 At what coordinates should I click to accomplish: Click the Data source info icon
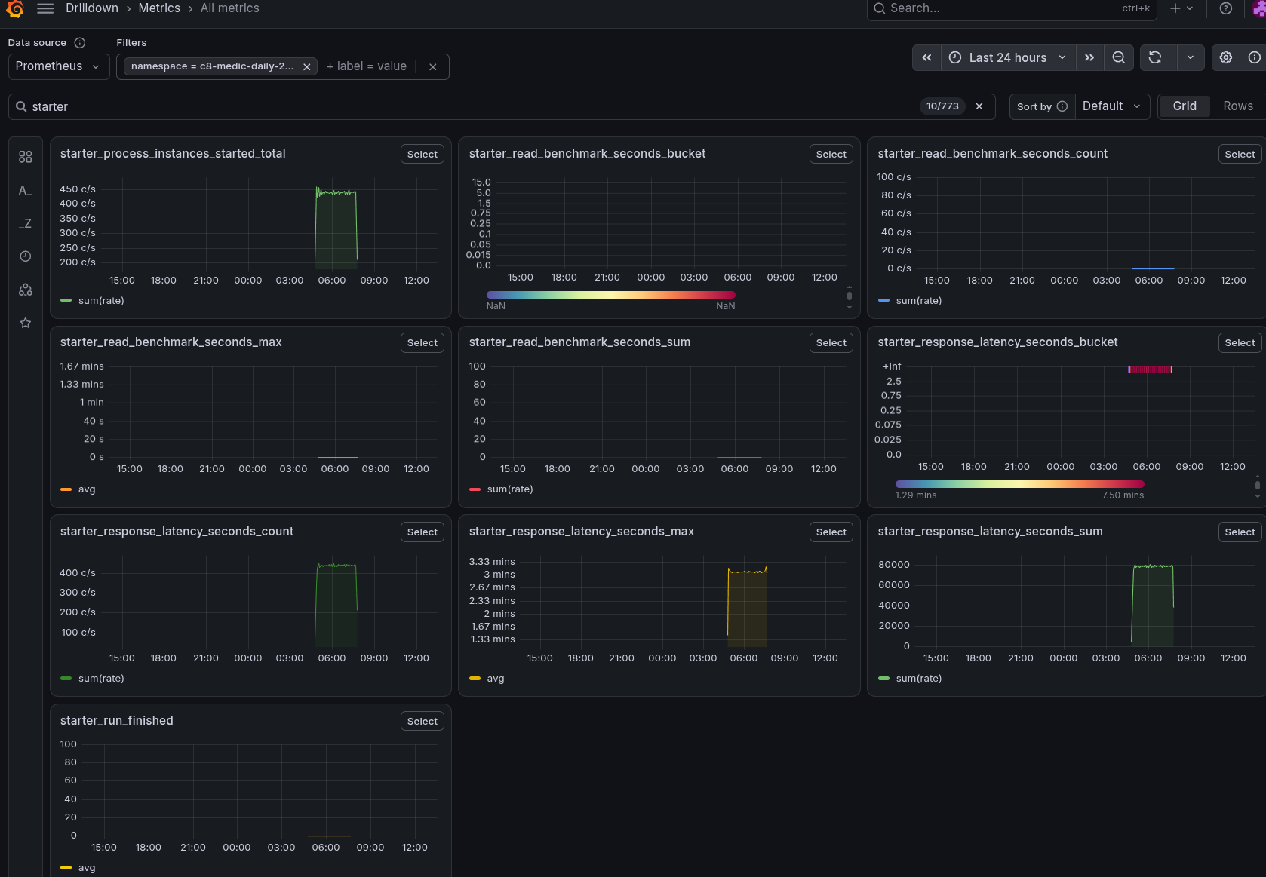coord(80,43)
